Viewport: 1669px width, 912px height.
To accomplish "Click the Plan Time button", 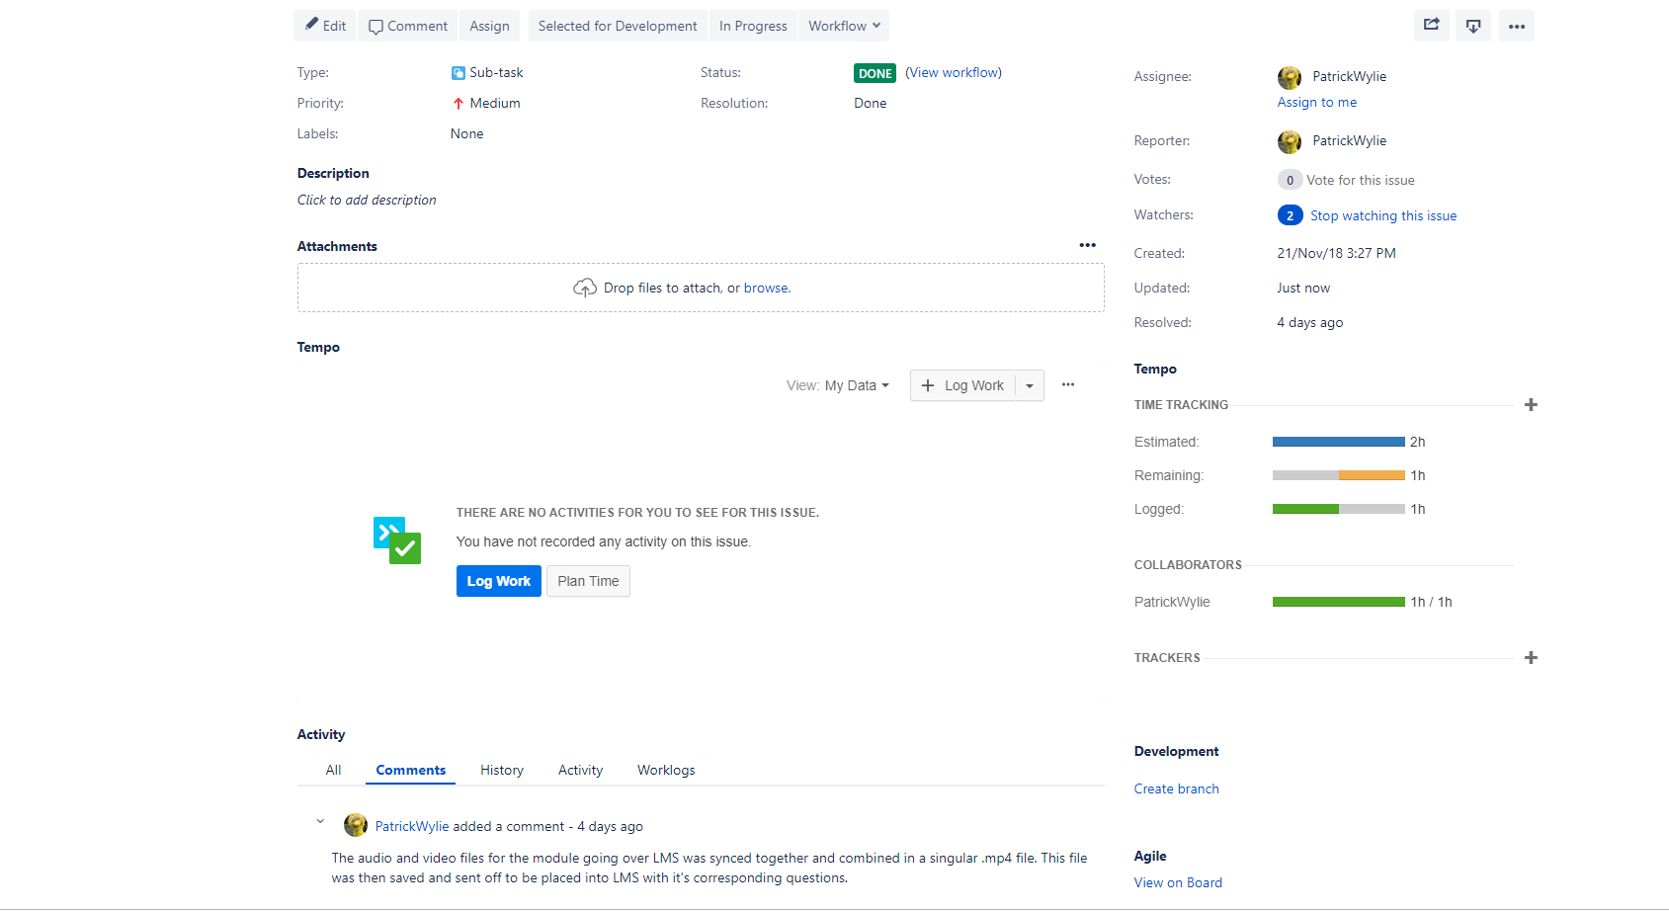I will [588, 581].
